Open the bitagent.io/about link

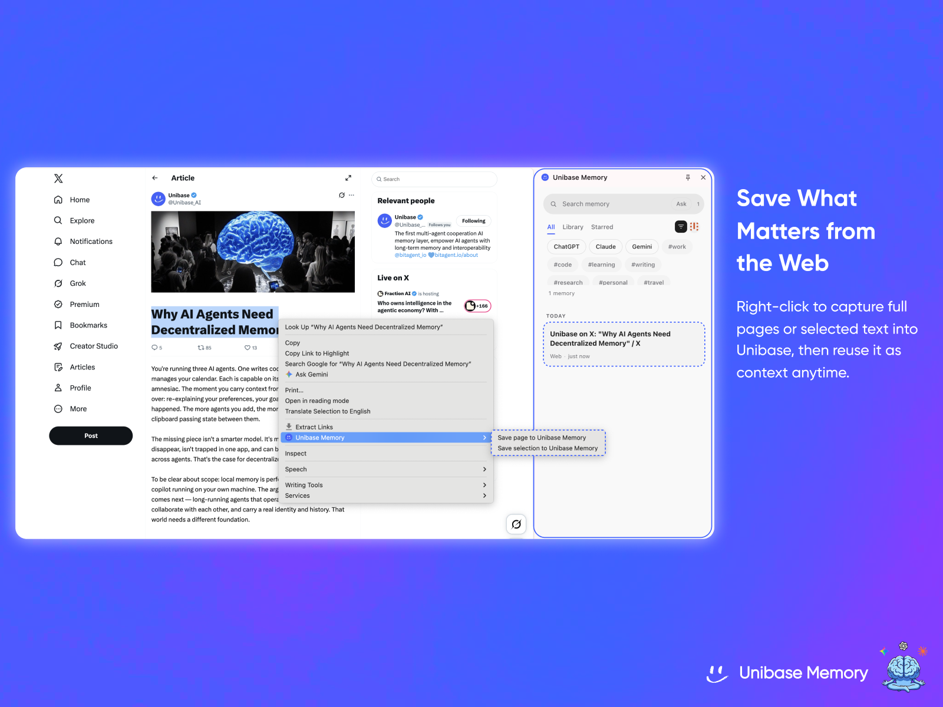[456, 255]
